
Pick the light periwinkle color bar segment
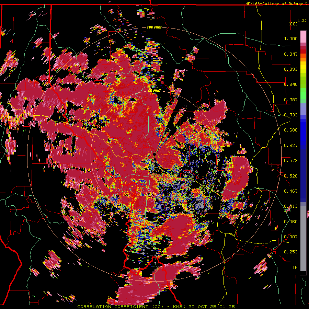[303, 109]
